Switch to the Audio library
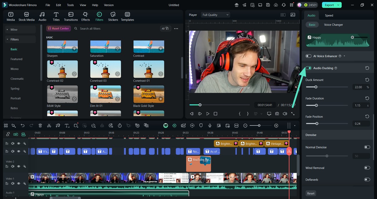The height and width of the screenshot is (199, 377). (42, 17)
